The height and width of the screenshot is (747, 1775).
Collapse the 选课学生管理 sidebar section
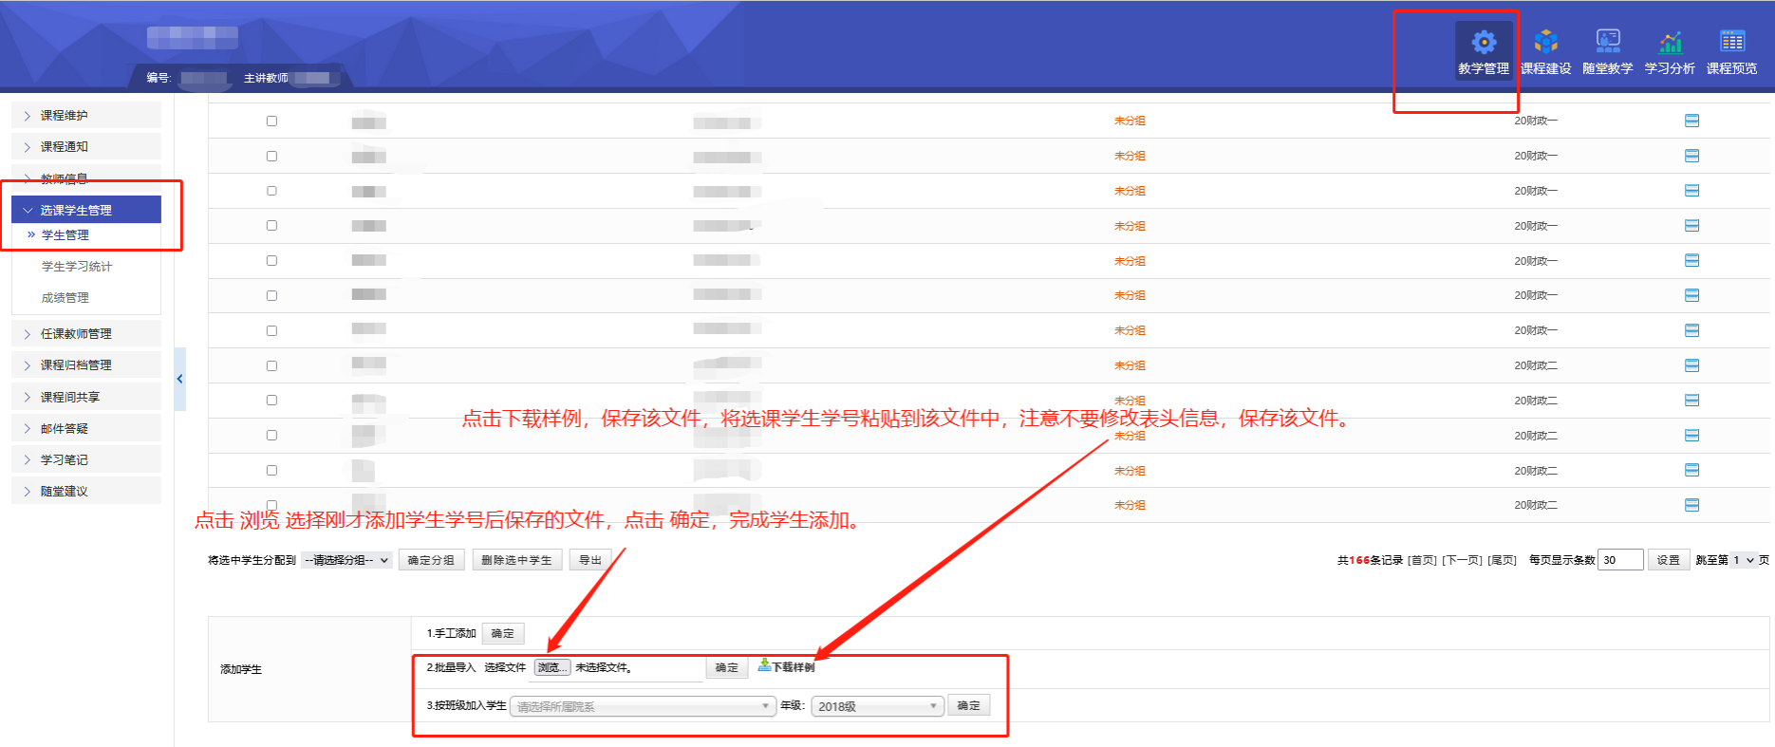click(86, 210)
